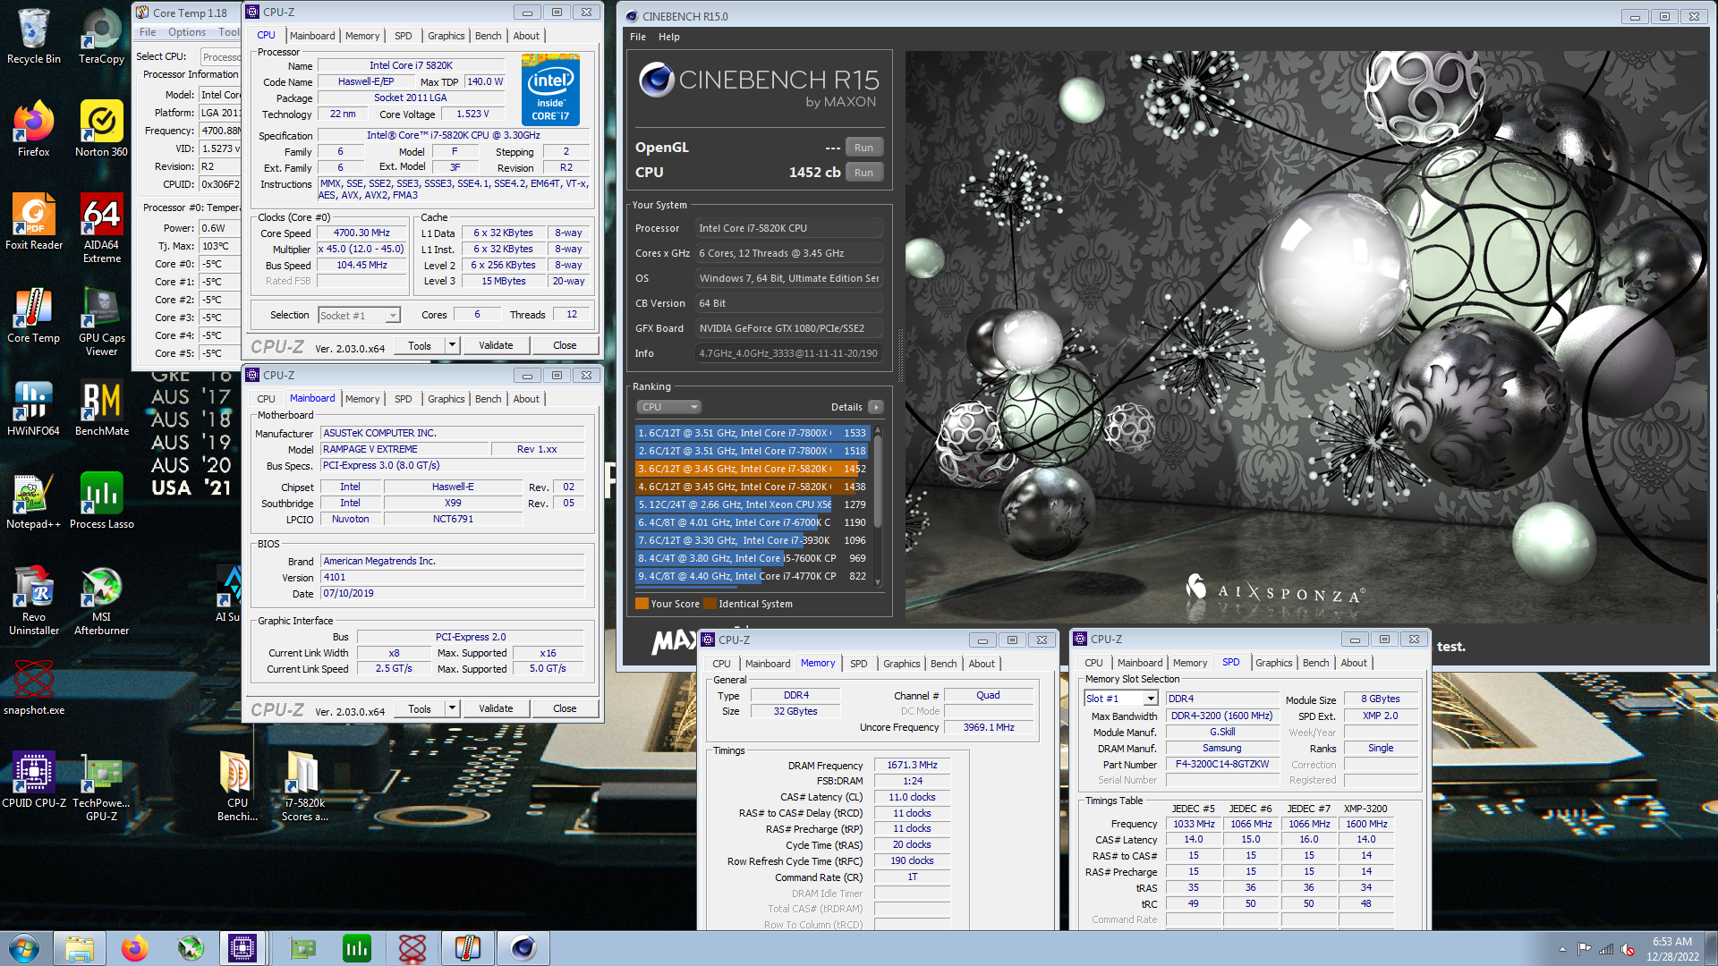Screen dimensions: 1718x966
Task: Select ranking entry 1 scoring 1533
Action: pos(752,433)
